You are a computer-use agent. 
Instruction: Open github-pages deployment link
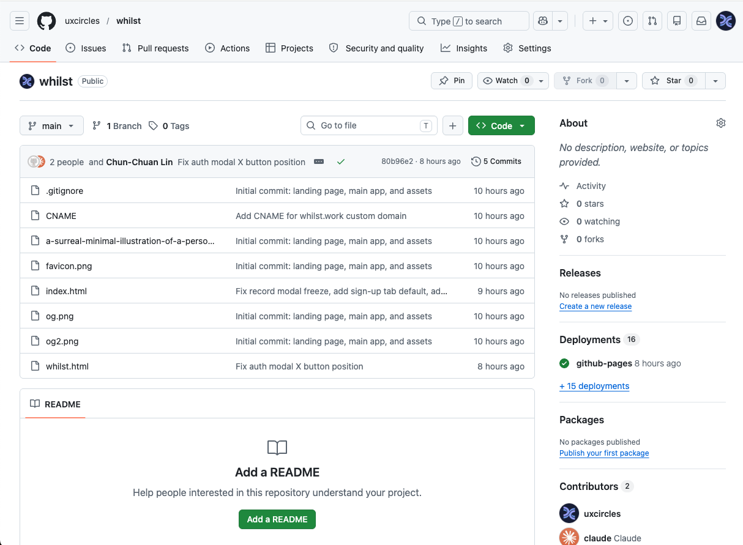click(x=604, y=363)
